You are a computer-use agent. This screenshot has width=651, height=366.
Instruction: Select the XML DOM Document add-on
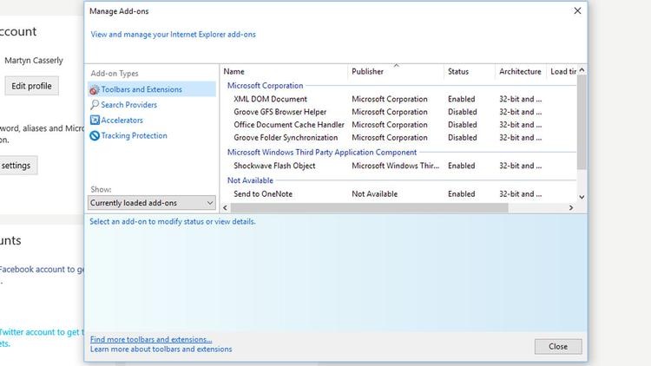coord(270,100)
